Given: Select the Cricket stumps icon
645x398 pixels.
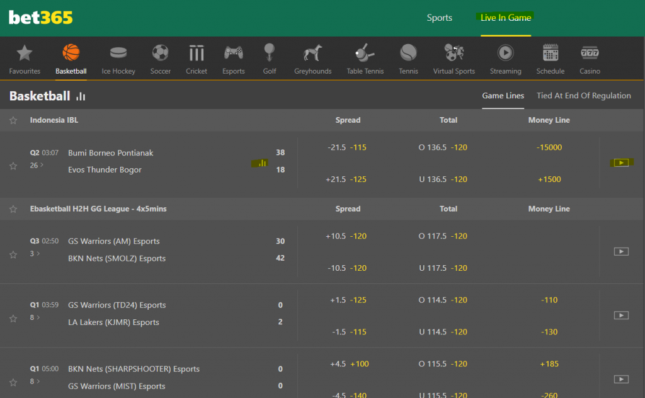Looking at the screenshot, I should 197,53.
